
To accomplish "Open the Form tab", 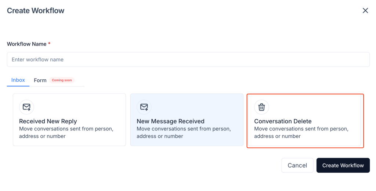I will 40,80.
